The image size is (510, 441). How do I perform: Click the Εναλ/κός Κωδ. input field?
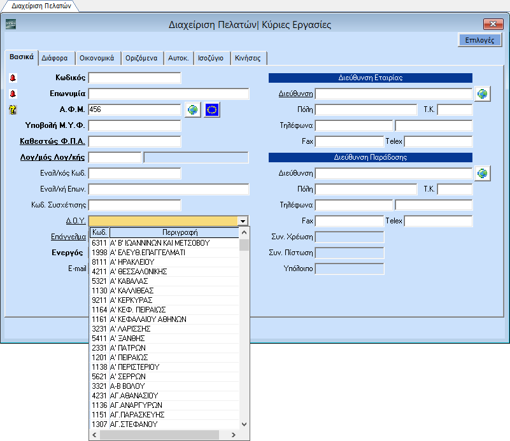(x=134, y=173)
